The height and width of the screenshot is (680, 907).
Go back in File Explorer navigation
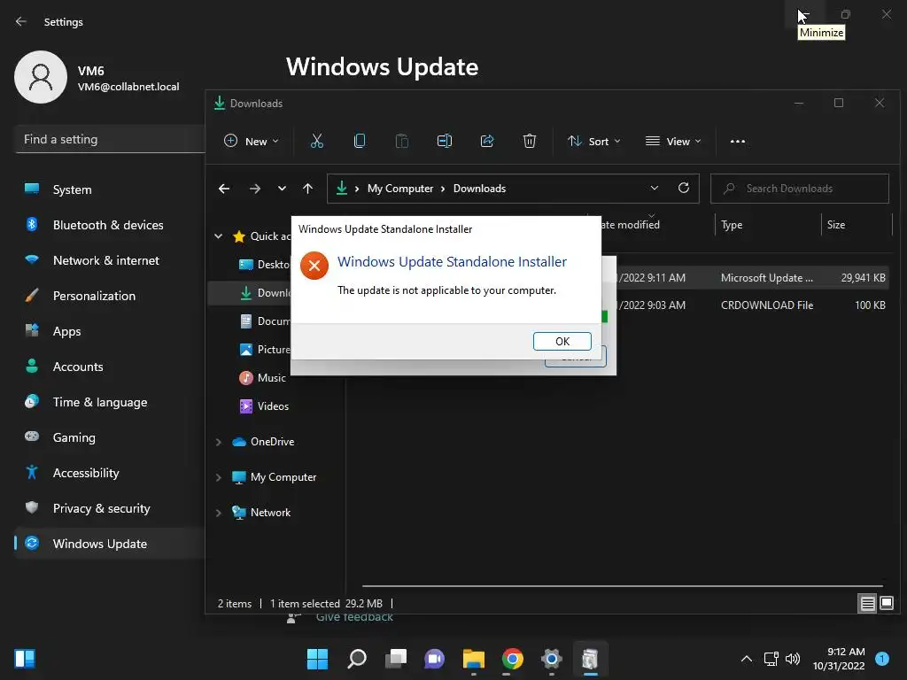(224, 189)
